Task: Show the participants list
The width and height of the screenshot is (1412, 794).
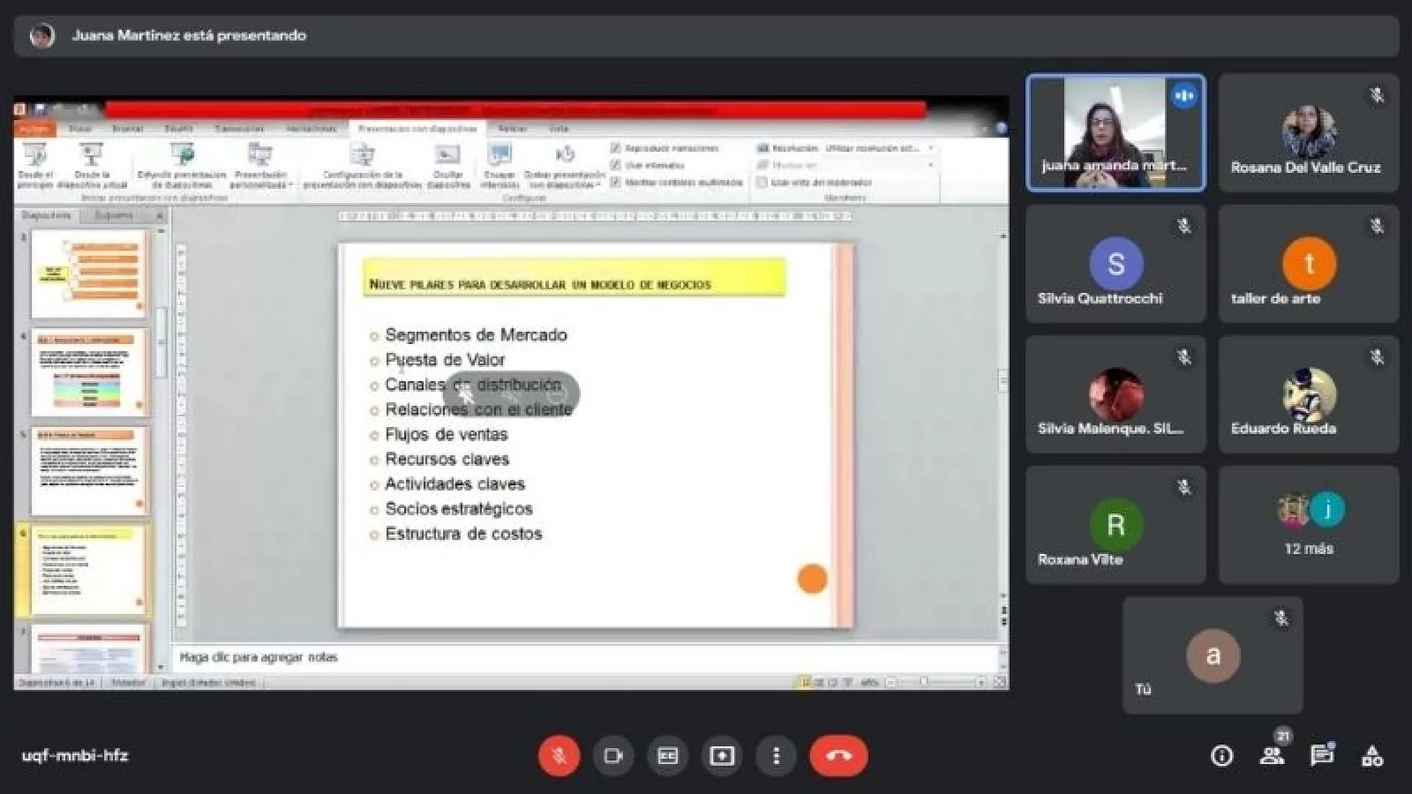Action: click(1272, 756)
